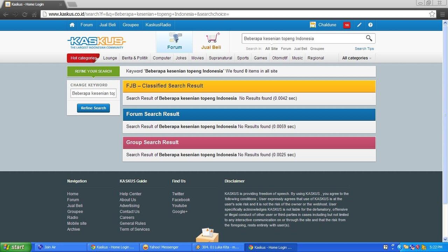Open the Music category
Viewport: 448px width, 252px height.
[x=297, y=58]
